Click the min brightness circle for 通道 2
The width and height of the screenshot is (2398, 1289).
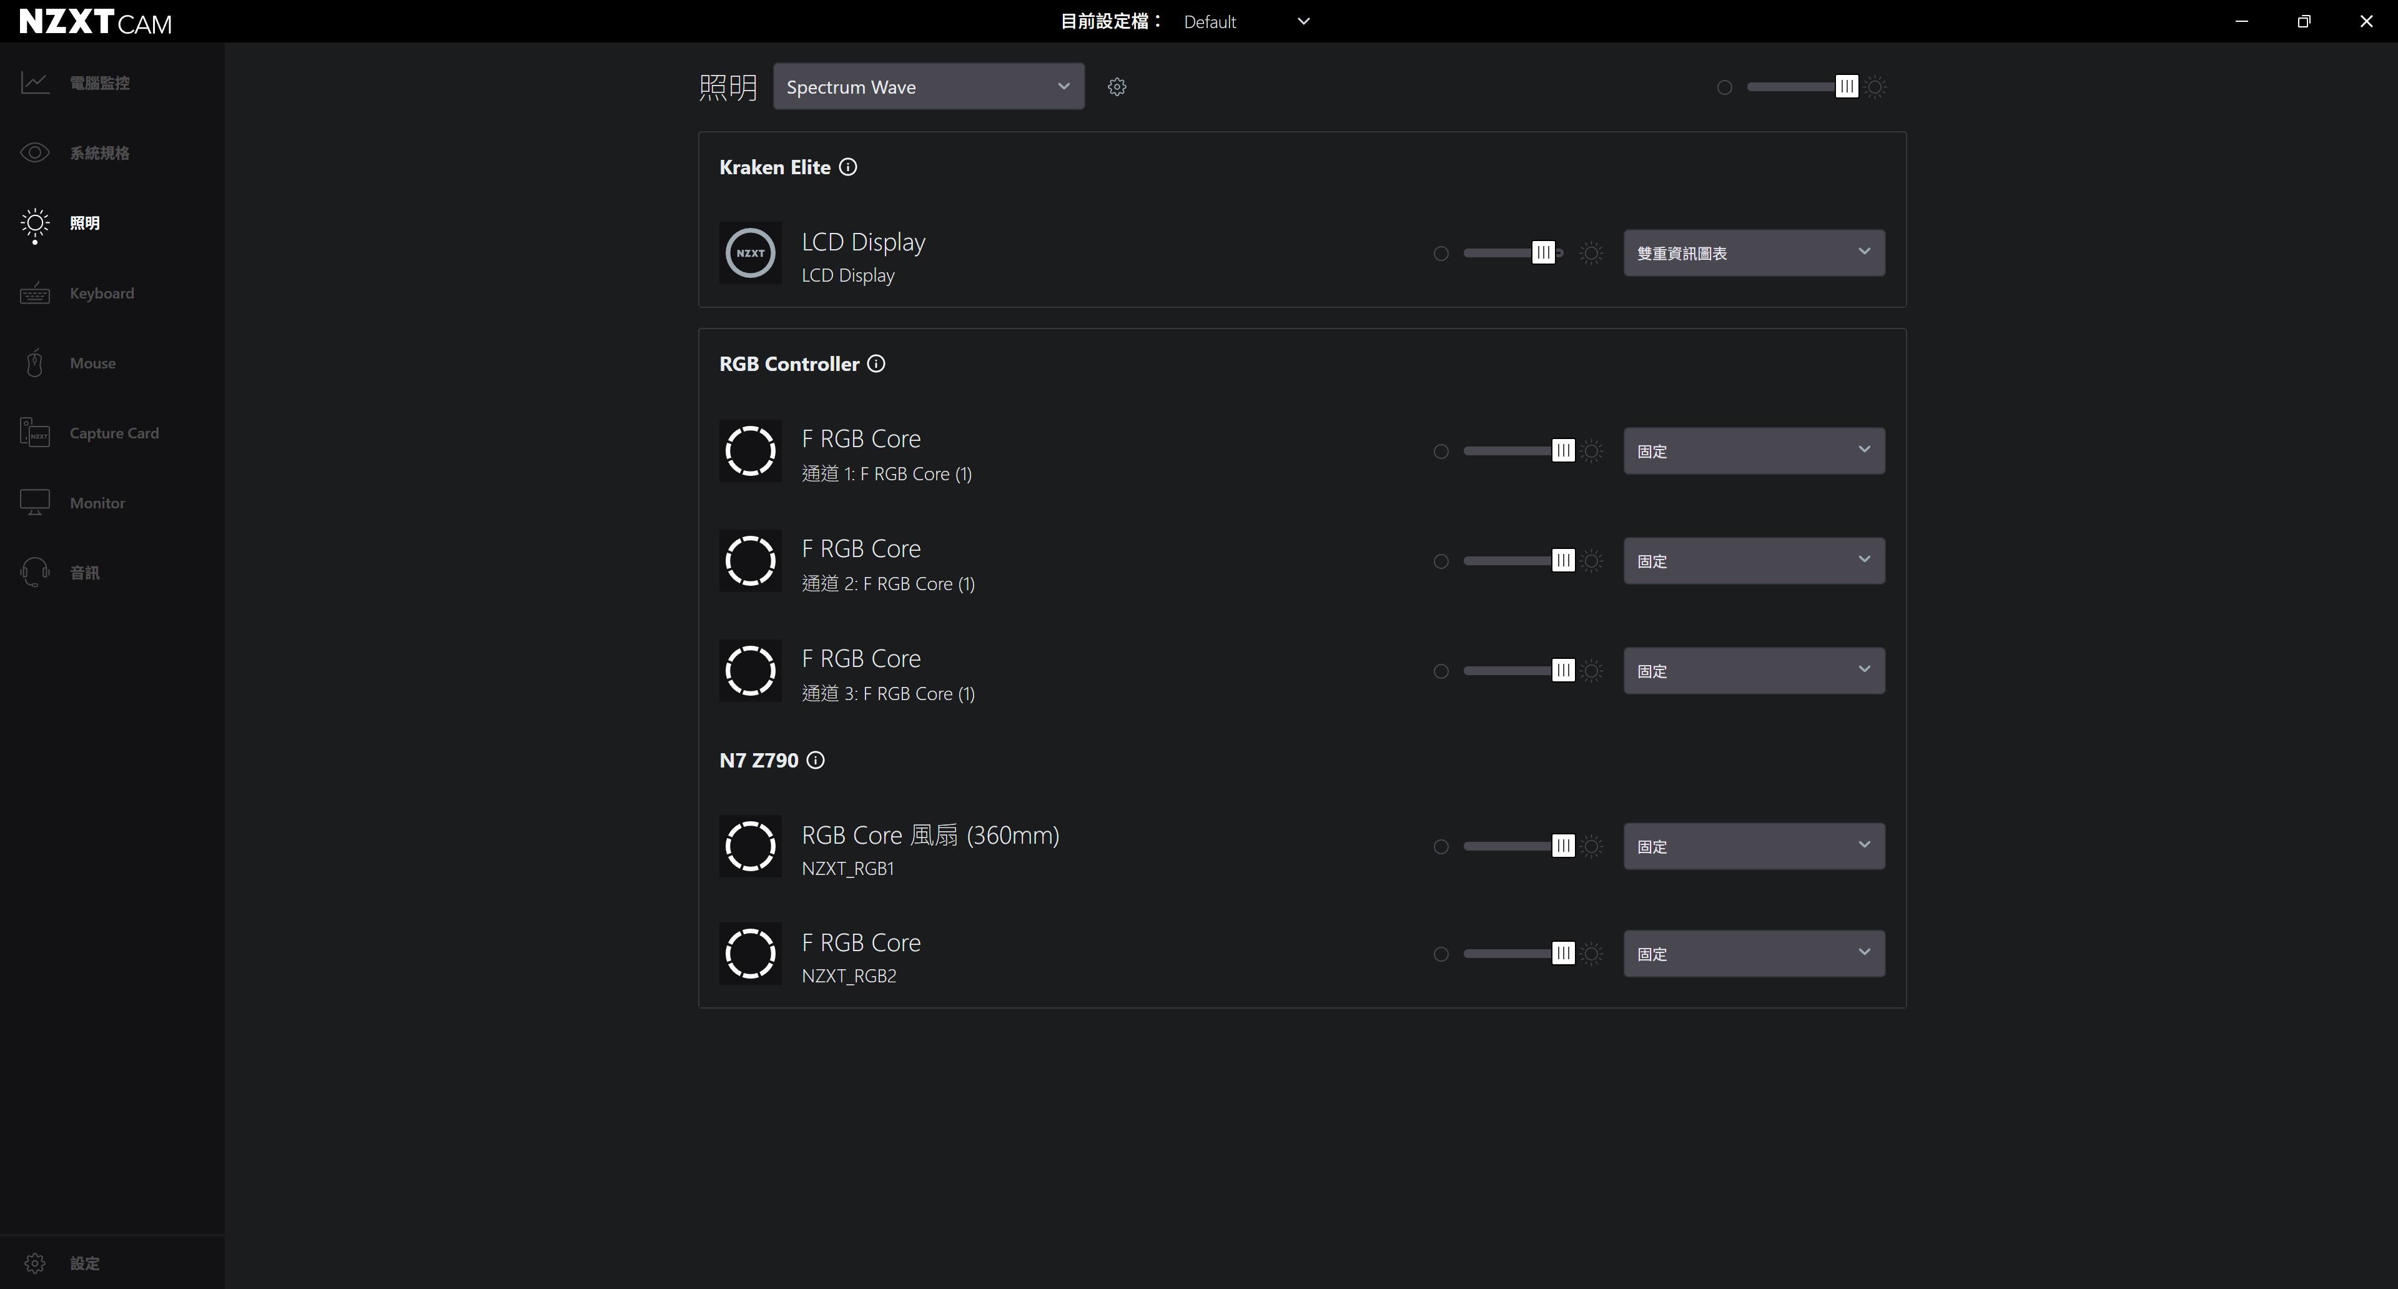(x=1441, y=561)
